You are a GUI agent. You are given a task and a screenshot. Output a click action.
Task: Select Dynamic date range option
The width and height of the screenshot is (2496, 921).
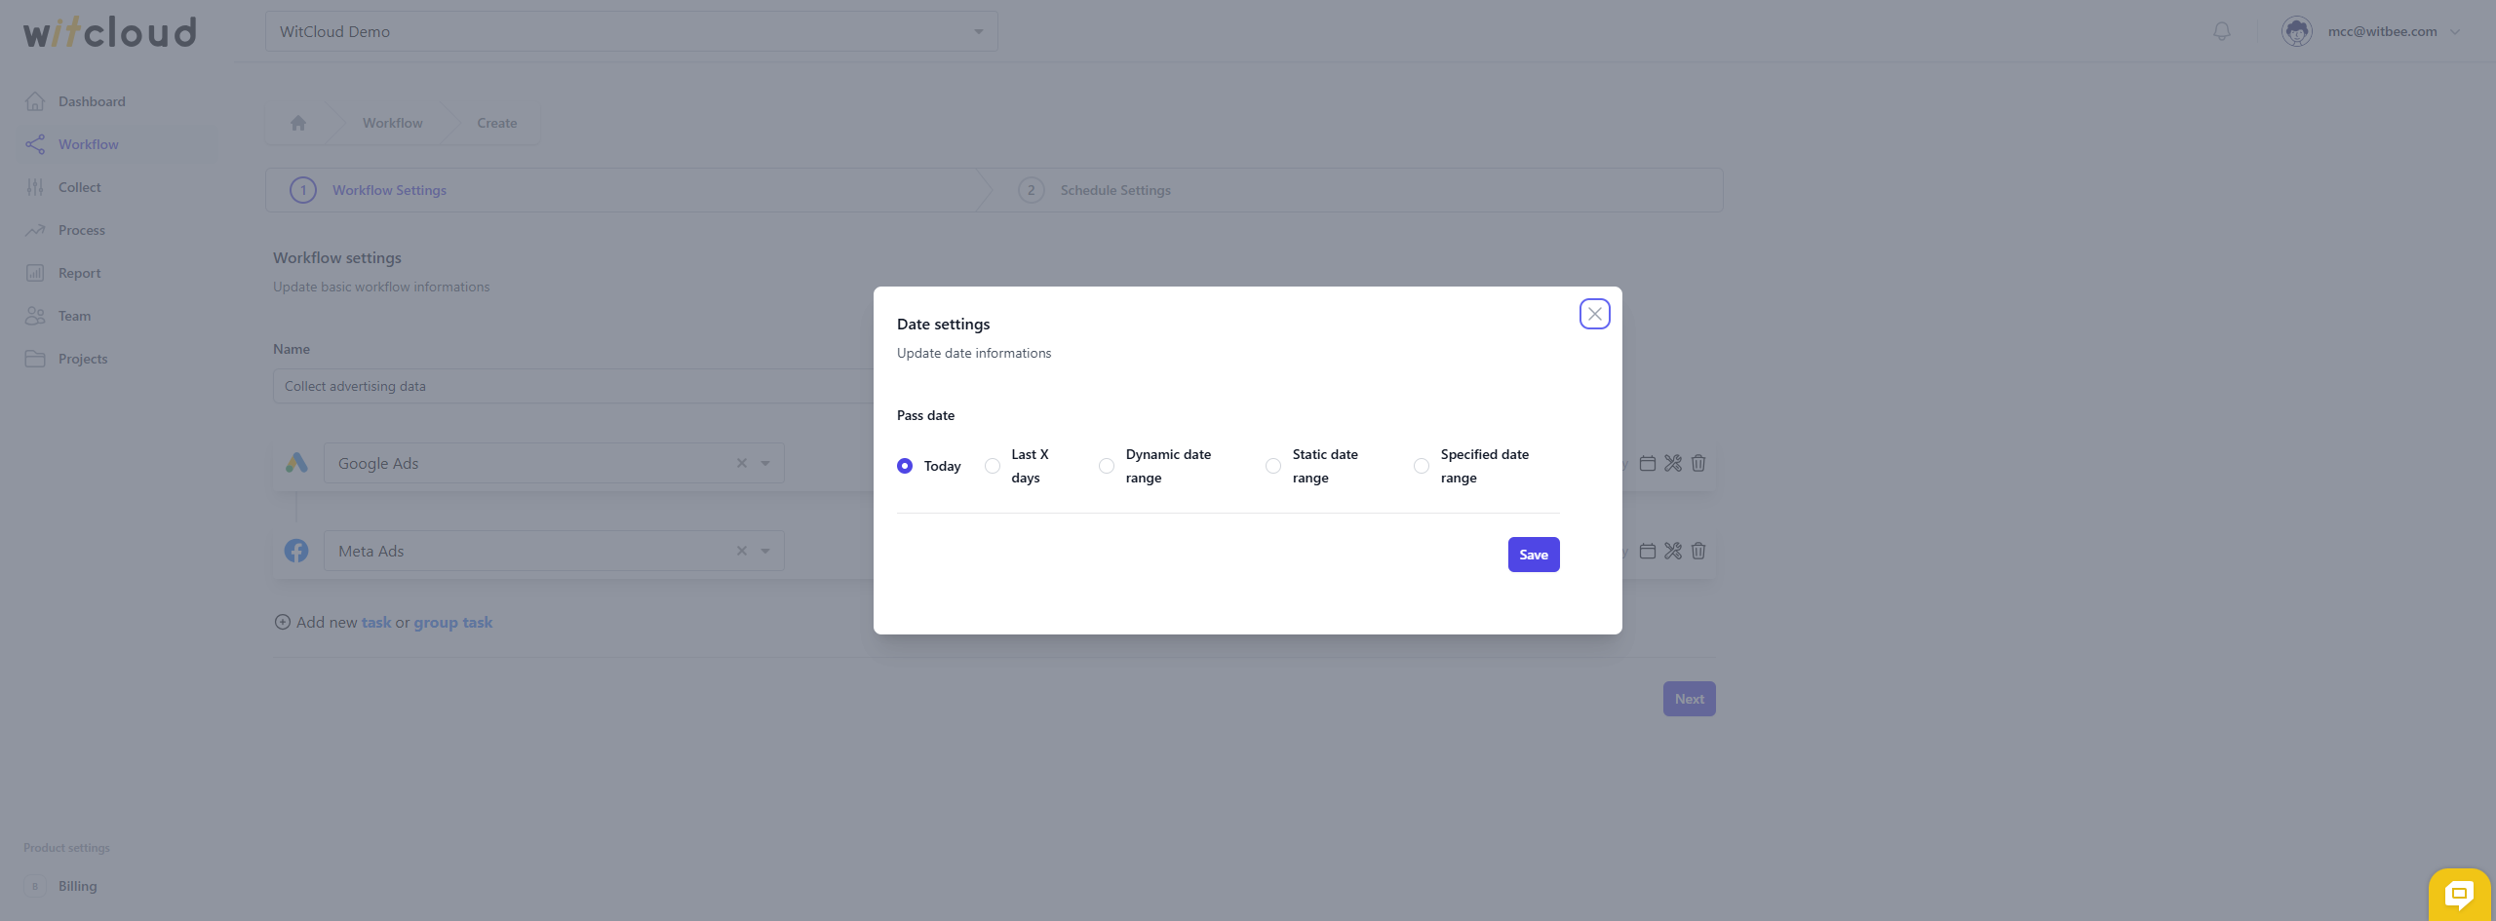pyautogui.click(x=1107, y=466)
